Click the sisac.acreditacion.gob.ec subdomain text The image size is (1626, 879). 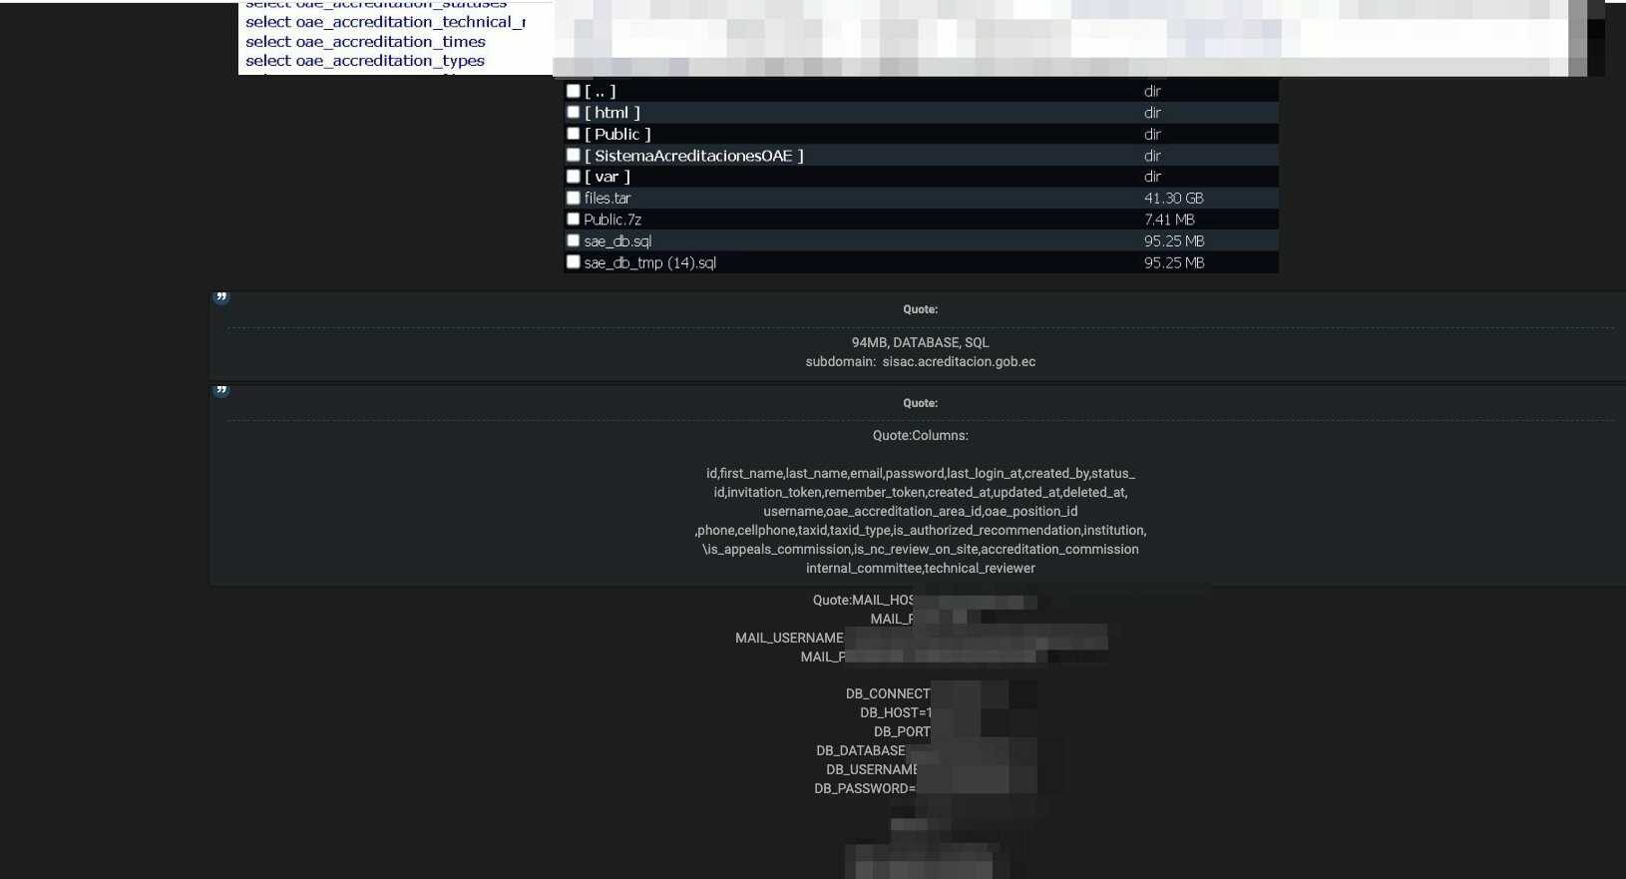click(x=959, y=361)
